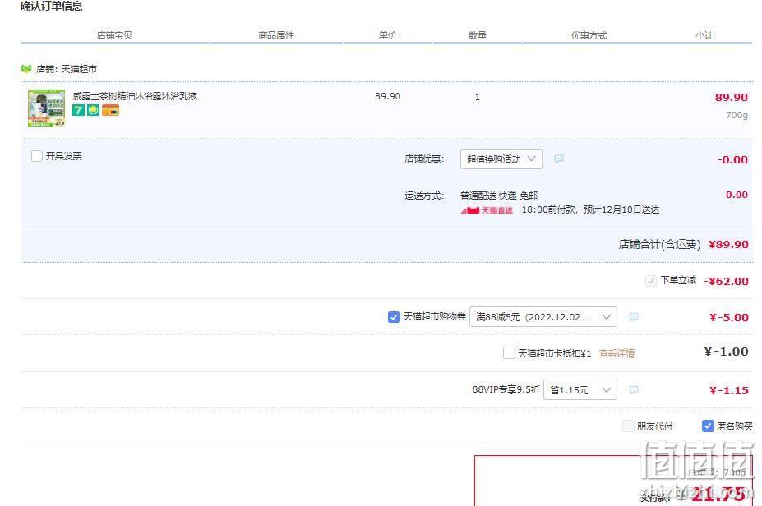
Task: Enable the 天猫超市卡抵扣¥1 checkbox
Action: 509,353
